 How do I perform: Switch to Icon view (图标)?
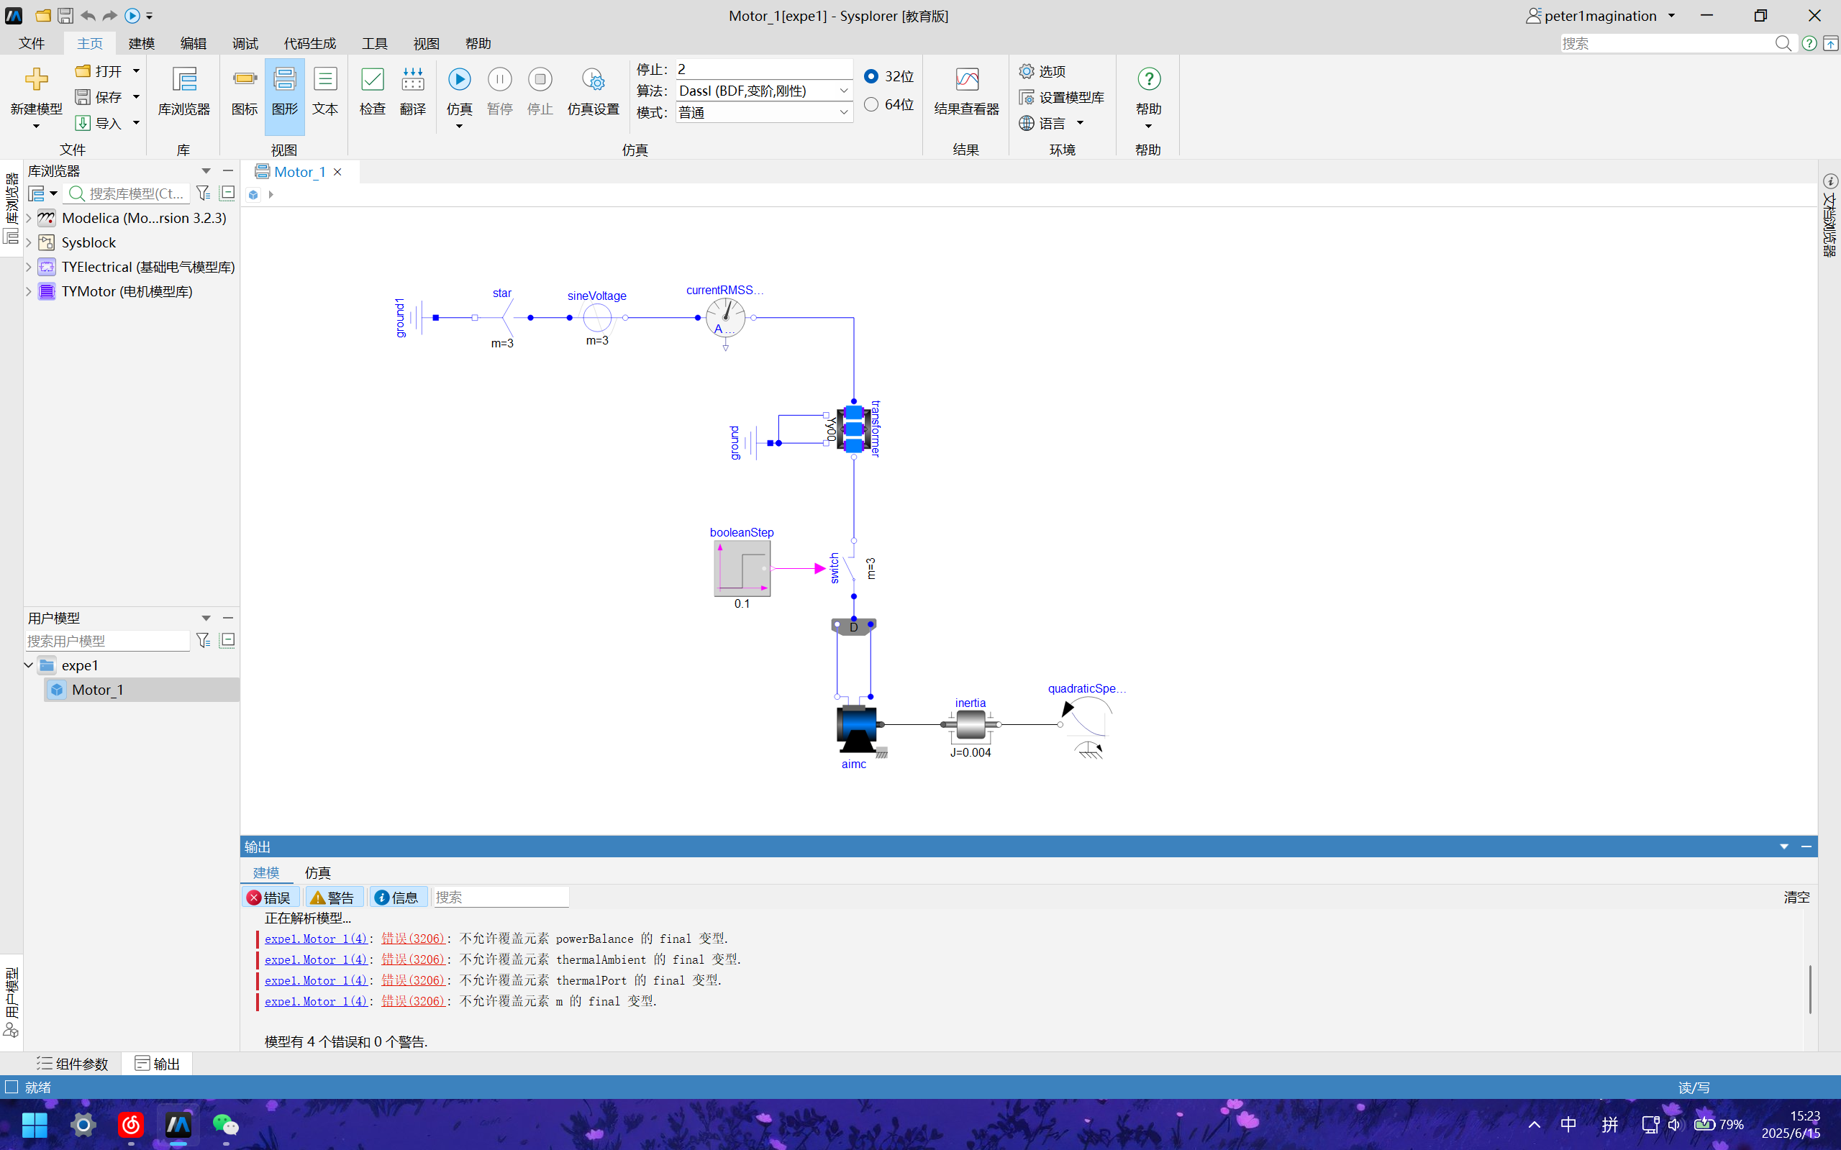pos(244,91)
